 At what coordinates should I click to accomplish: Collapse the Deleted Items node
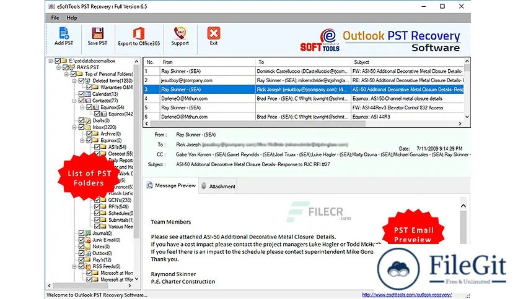74,81
